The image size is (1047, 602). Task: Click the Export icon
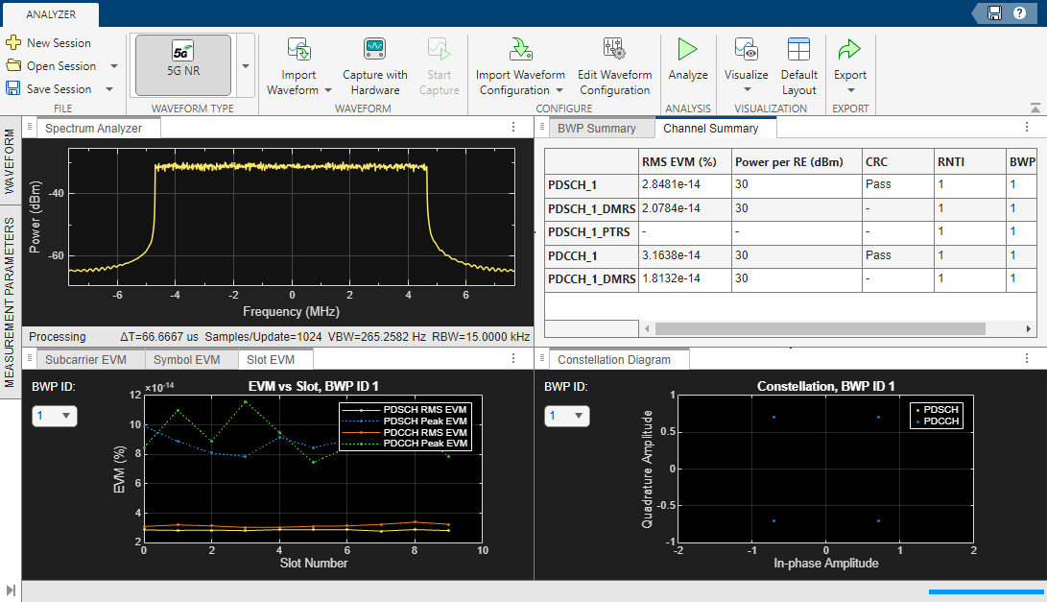(849, 50)
